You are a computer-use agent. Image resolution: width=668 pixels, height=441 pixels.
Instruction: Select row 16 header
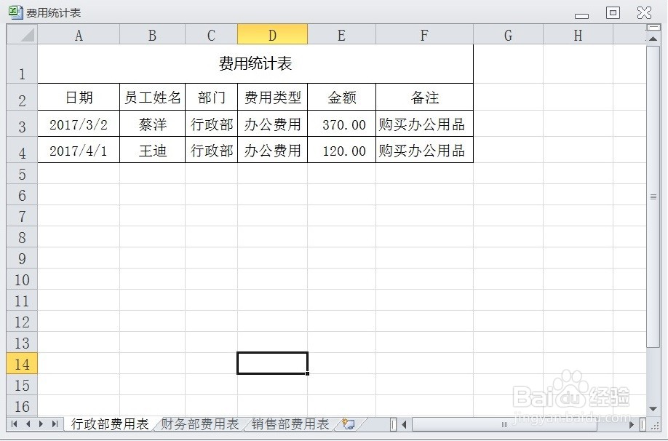click(x=22, y=405)
